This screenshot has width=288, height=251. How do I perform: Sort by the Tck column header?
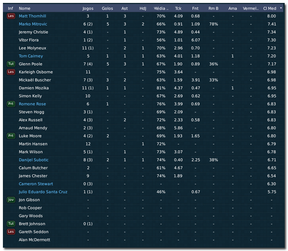tap(178, 8)
